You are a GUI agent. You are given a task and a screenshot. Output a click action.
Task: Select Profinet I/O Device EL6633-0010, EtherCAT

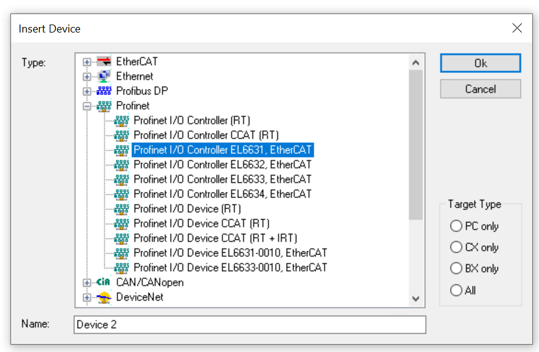click(230, 267)
